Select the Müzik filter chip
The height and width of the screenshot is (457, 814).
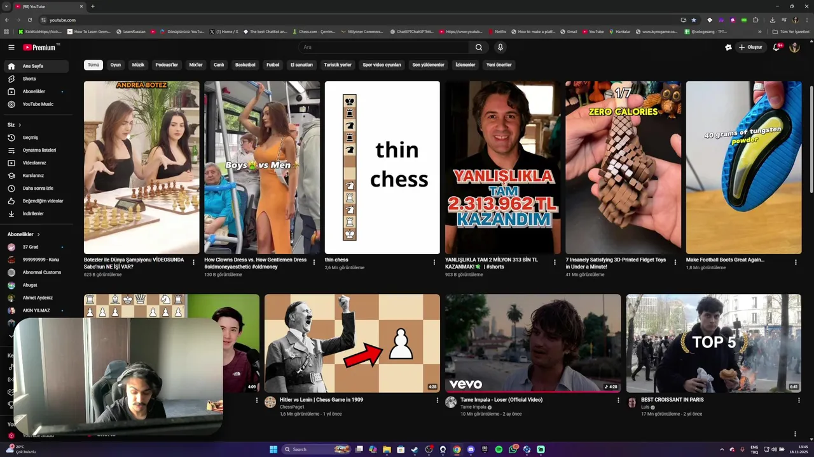(138, 65)
